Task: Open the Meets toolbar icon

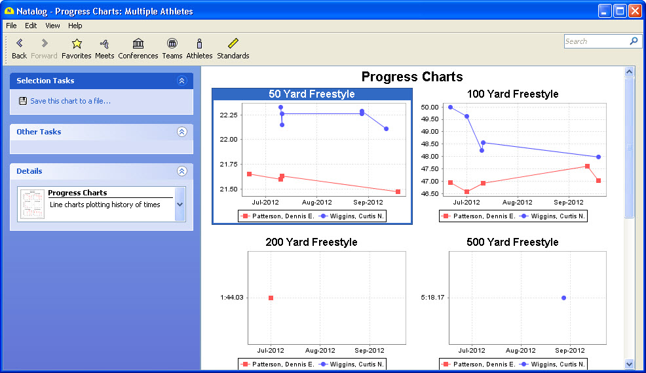Action: 104,44
